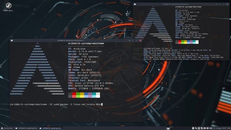
Task: Click 'Memory: 2133MiB / 23985MiB' in front terminal
Action: pyautogui.click(x=89, y=88)
